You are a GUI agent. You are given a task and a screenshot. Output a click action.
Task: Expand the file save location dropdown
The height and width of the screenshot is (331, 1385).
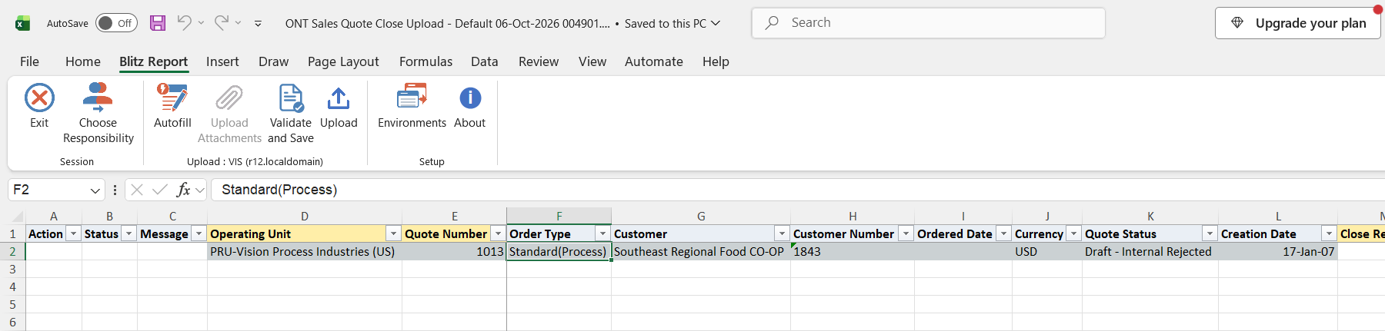click(716, 23)
